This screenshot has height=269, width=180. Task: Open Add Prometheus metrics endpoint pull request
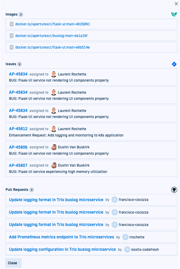(61, 237)
